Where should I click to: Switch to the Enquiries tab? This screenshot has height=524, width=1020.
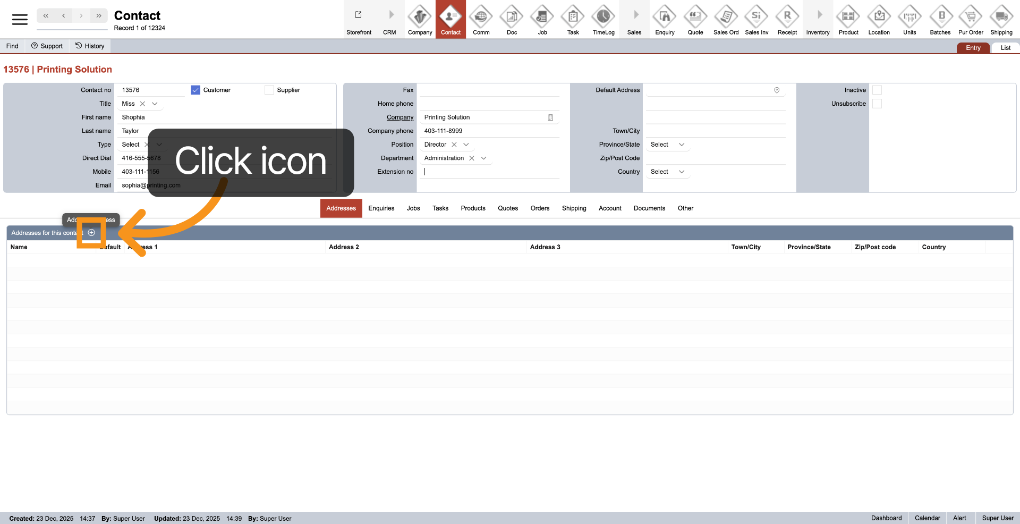click(381, 208)
